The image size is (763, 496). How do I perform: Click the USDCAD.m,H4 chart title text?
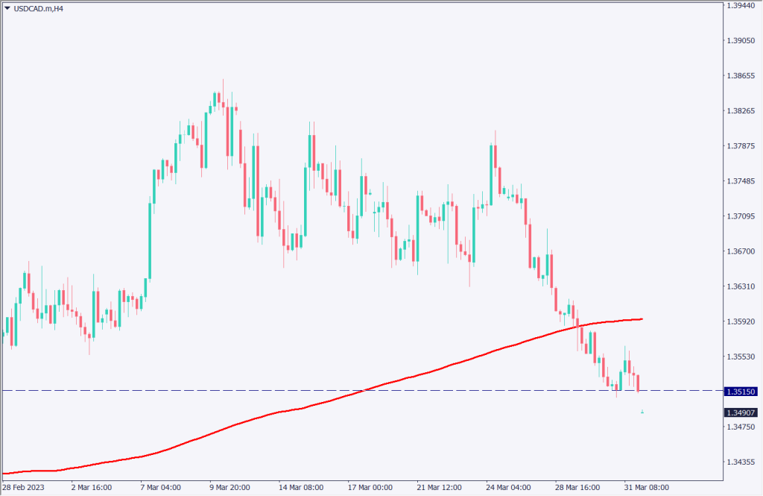click(x=35, y=9)
